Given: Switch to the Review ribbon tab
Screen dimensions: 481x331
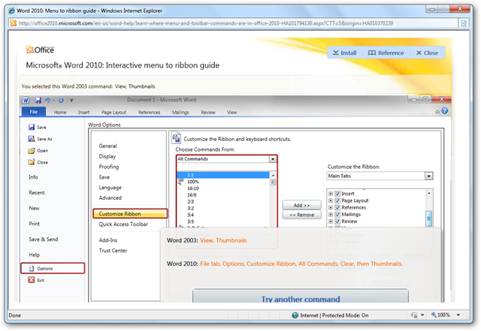Looking at the screenshot, I should click(208, 113).
